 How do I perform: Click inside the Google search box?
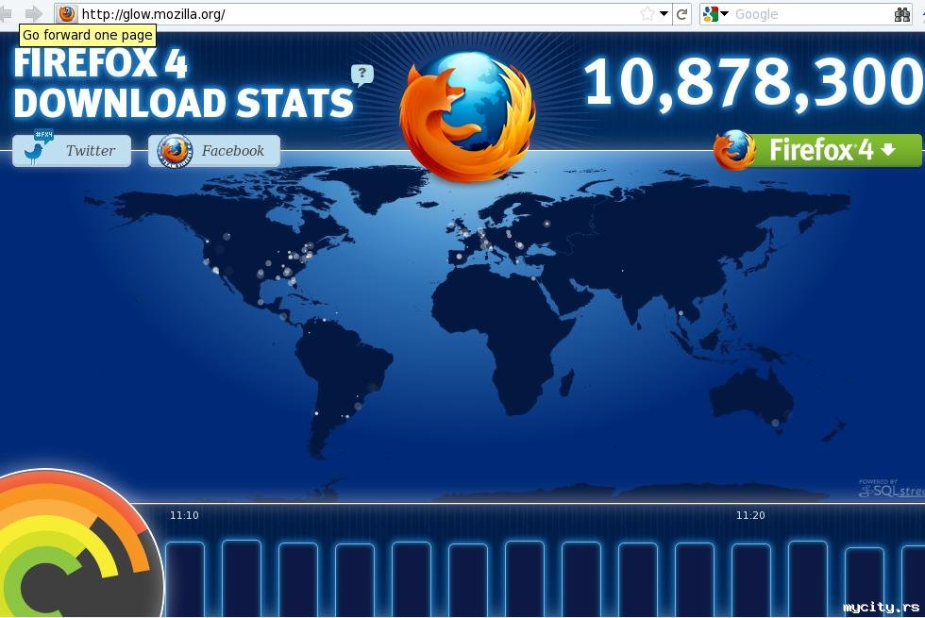tap(811, 14)
